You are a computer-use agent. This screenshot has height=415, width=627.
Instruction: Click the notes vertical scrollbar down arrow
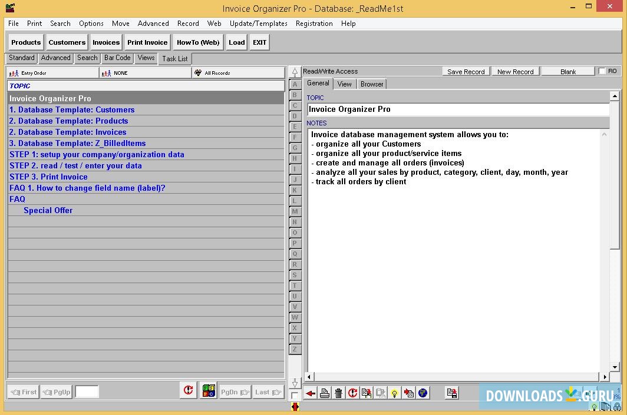615,367
